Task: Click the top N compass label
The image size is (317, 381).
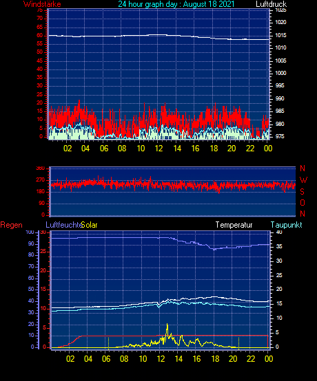Action: (x=303, y=168)
